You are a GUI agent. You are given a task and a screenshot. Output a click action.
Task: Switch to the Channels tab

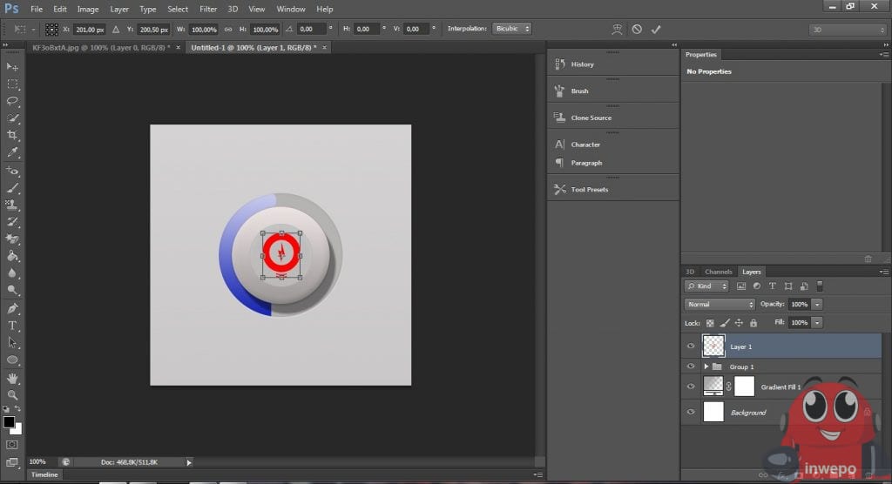[718, 272]
